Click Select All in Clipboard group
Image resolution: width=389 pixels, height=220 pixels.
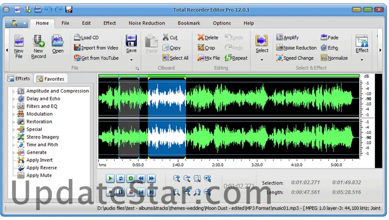tap(176, 58)
